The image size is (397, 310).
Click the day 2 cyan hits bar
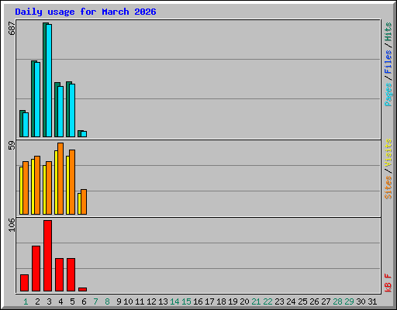(37, 99)
